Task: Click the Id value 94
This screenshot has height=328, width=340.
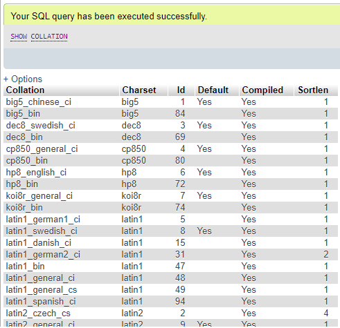Action: pyautogui.click(x=180, y=302)
